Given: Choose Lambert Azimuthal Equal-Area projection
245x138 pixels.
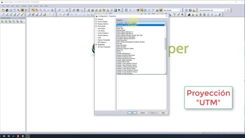Looking at the screenshot, I should (x=126, y=55).
